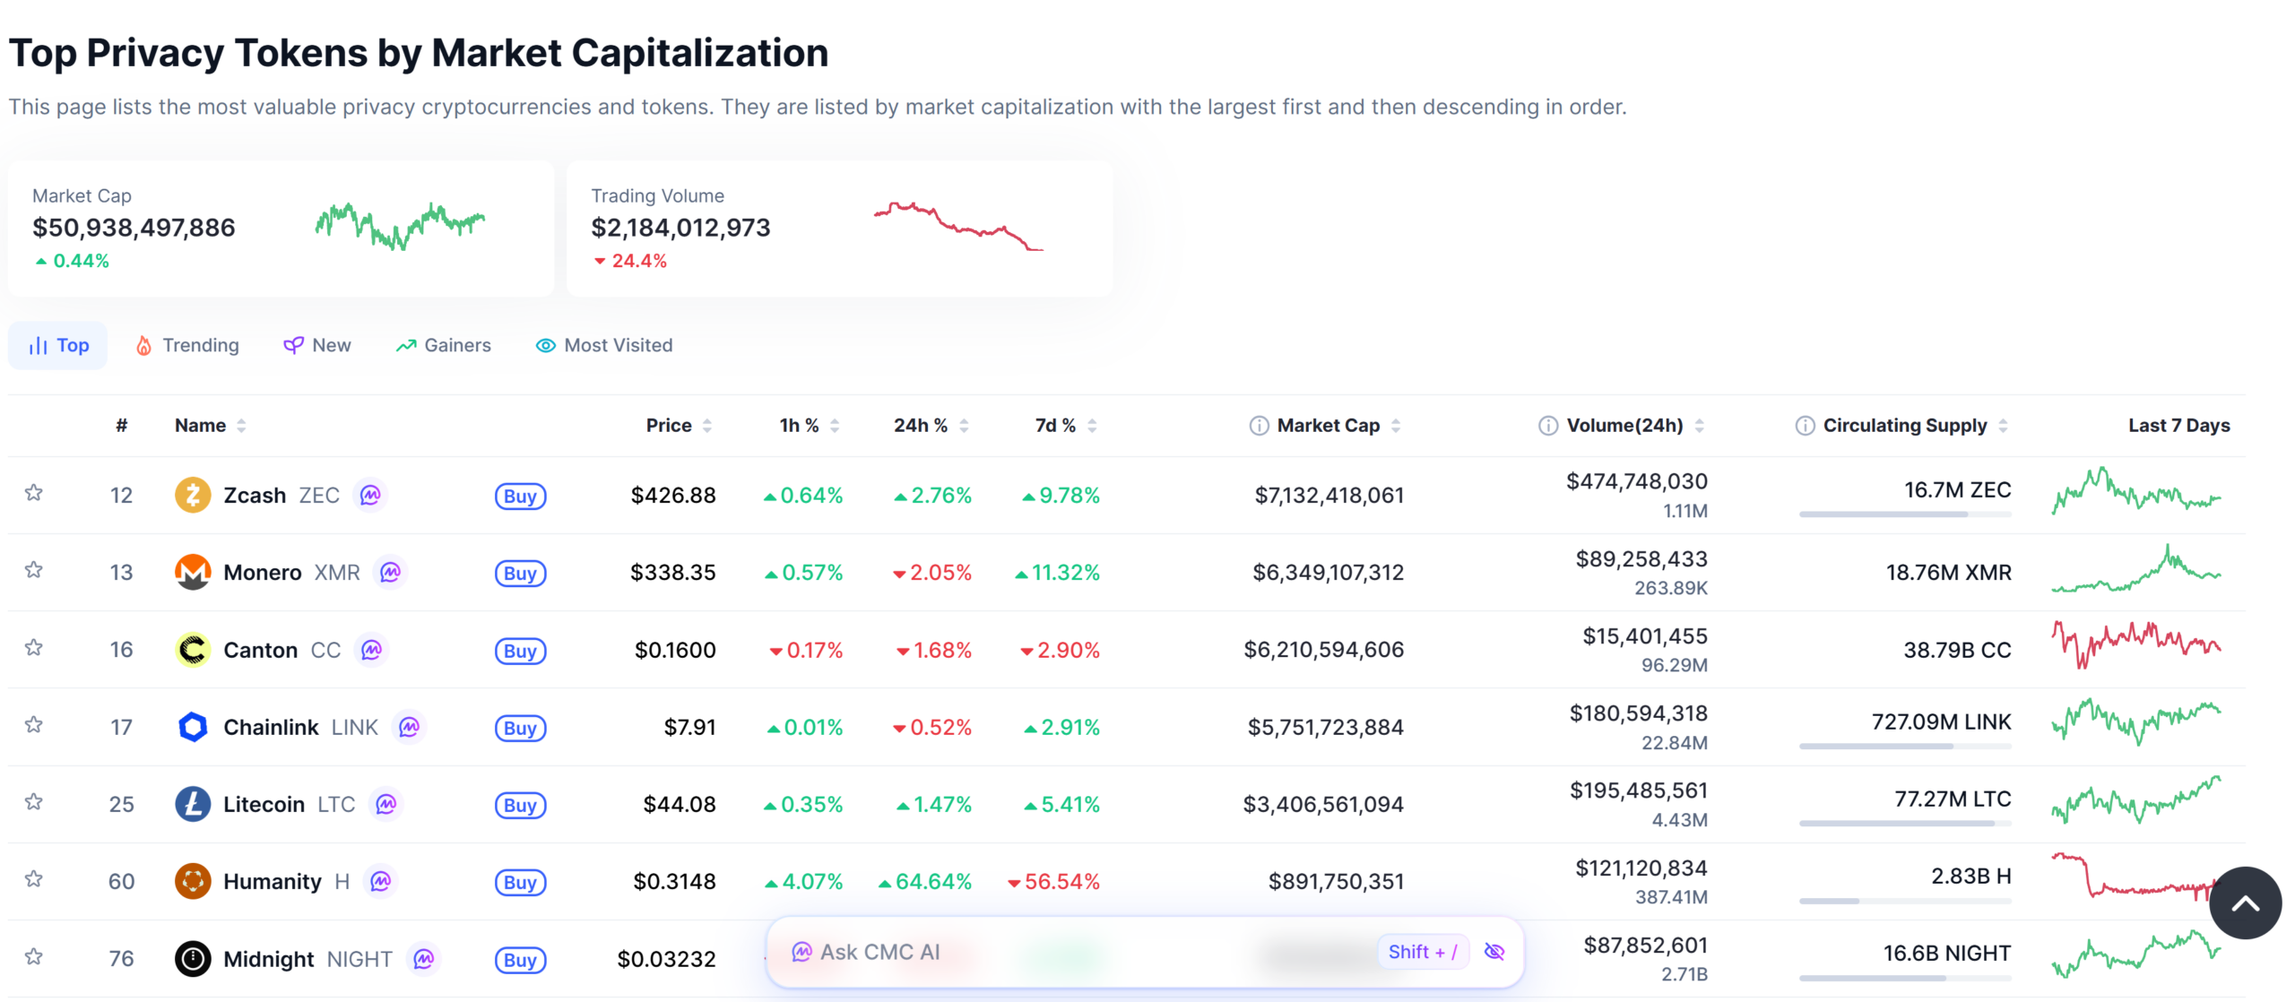This screenshot has width=2295, height=1002.
Task: View the Market Cap summary chart
Action: (x=400, y=226)
